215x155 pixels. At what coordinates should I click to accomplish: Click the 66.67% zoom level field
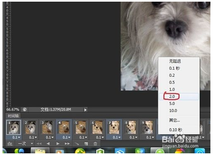(13, 109)
